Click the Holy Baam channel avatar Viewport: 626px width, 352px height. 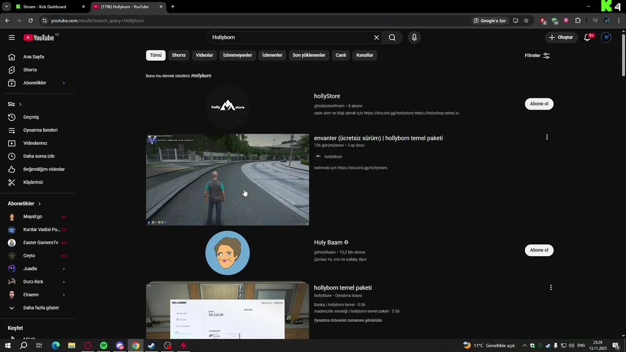[227, 253]
